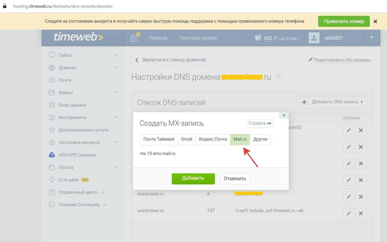Open the 622 ₽ balance link
This screenshot has width=387, height=242.
[271, 38]
